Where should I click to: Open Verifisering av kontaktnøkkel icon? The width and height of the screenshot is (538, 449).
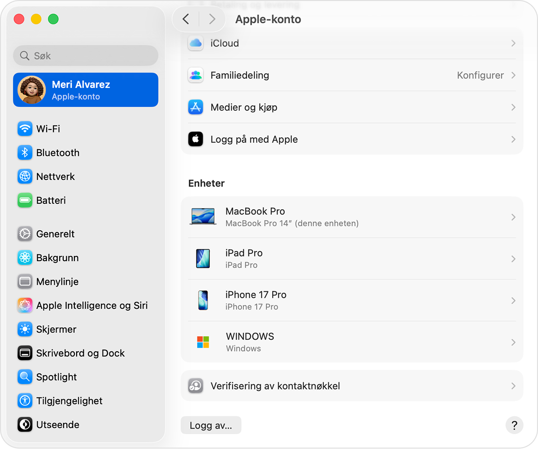(x=195, y=386)
